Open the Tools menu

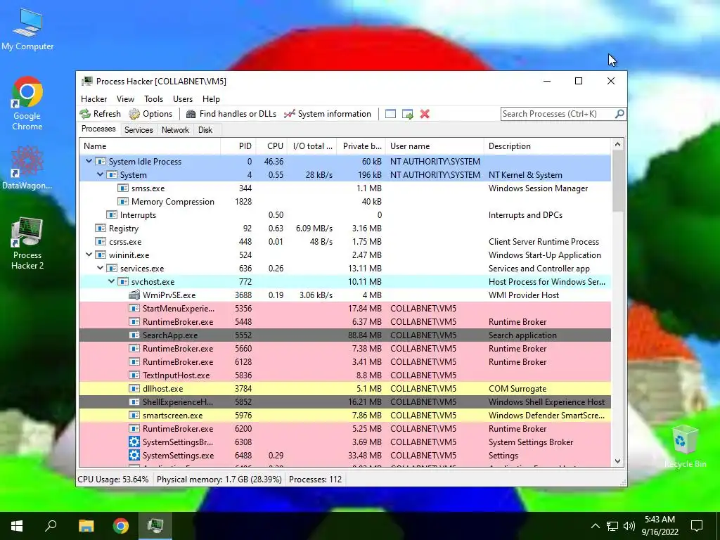pyautogui.click(x=153, y=99)
